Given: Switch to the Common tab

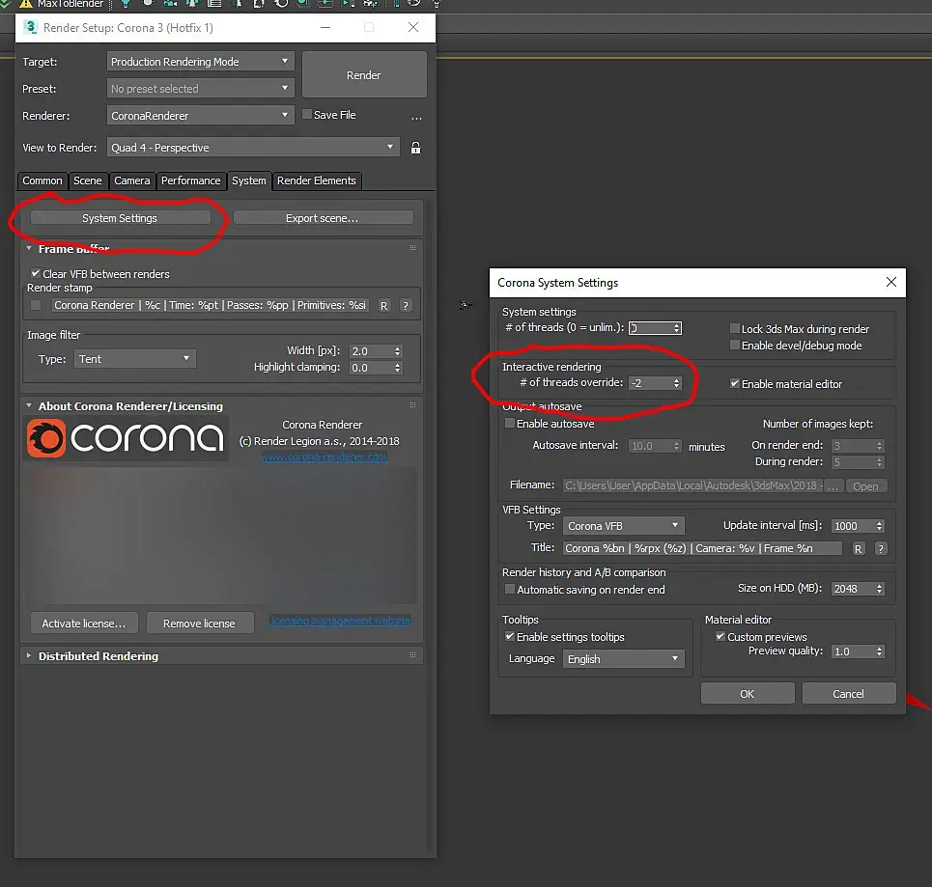Looking at the screenshot, I should coord(42,180).
